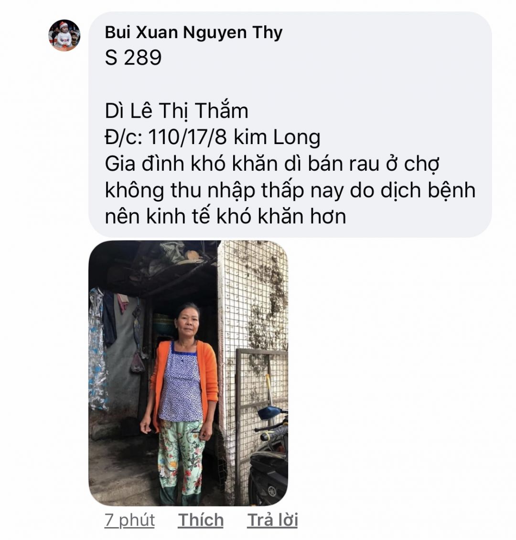Open the 7 phút timestamp link

(129, 520)
